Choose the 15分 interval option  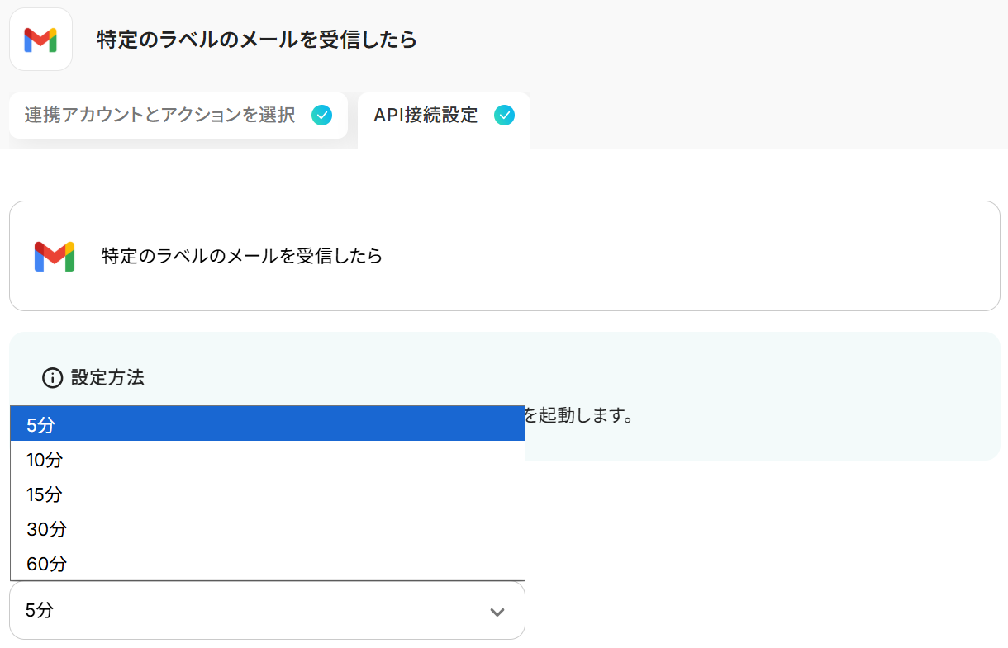[x=267, y=494]
